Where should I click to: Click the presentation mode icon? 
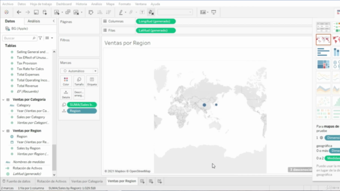pos(214,12)
